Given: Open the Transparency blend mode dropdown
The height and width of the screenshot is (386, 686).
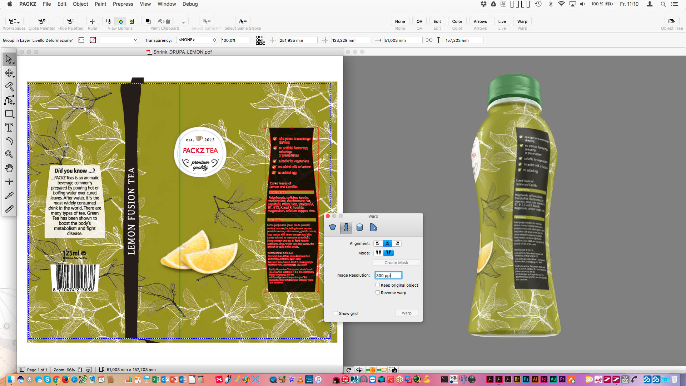Looking at the screenshot, I should 197,40.
